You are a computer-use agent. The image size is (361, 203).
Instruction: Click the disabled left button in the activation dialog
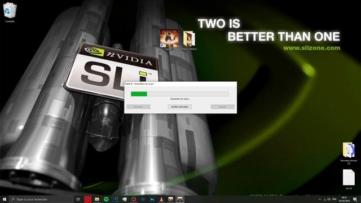point(138,107)
